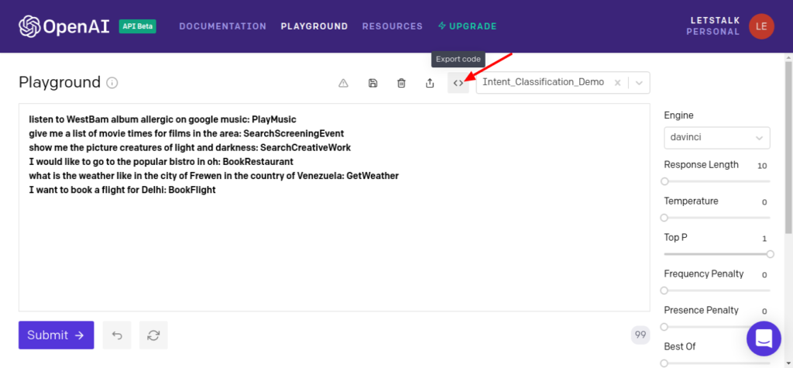Click the line ending with SearchScreeningEvent
This screenshot has width=793, height=368.
point(186,133)
